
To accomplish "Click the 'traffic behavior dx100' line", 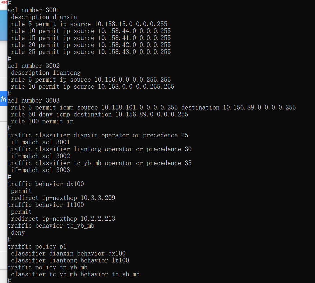I will click(x=46, y=184).
